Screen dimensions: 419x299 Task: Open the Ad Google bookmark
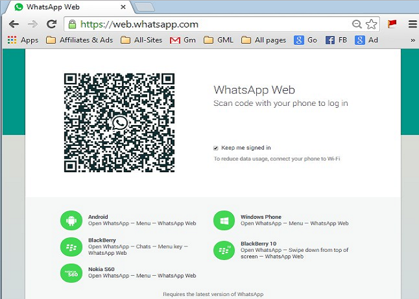point(366,40)
